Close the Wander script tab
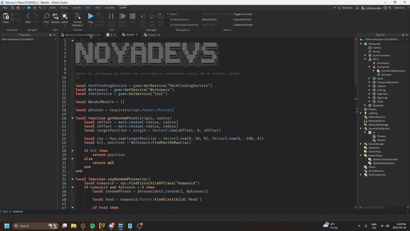The height and width of the screenshot is (231, 410). point(136,35)
